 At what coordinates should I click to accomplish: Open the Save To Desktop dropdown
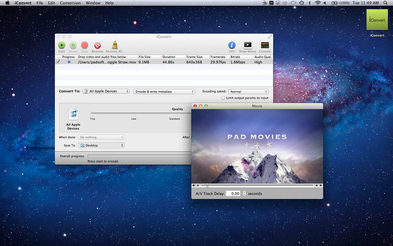pos(101,145)
